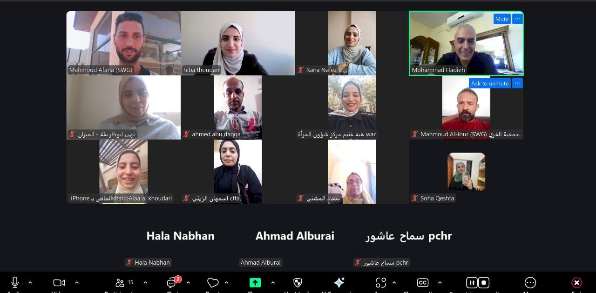Expand the arrow next to Participants count
Viewport: 596px width, 293px height.
(x=145, y=282)
